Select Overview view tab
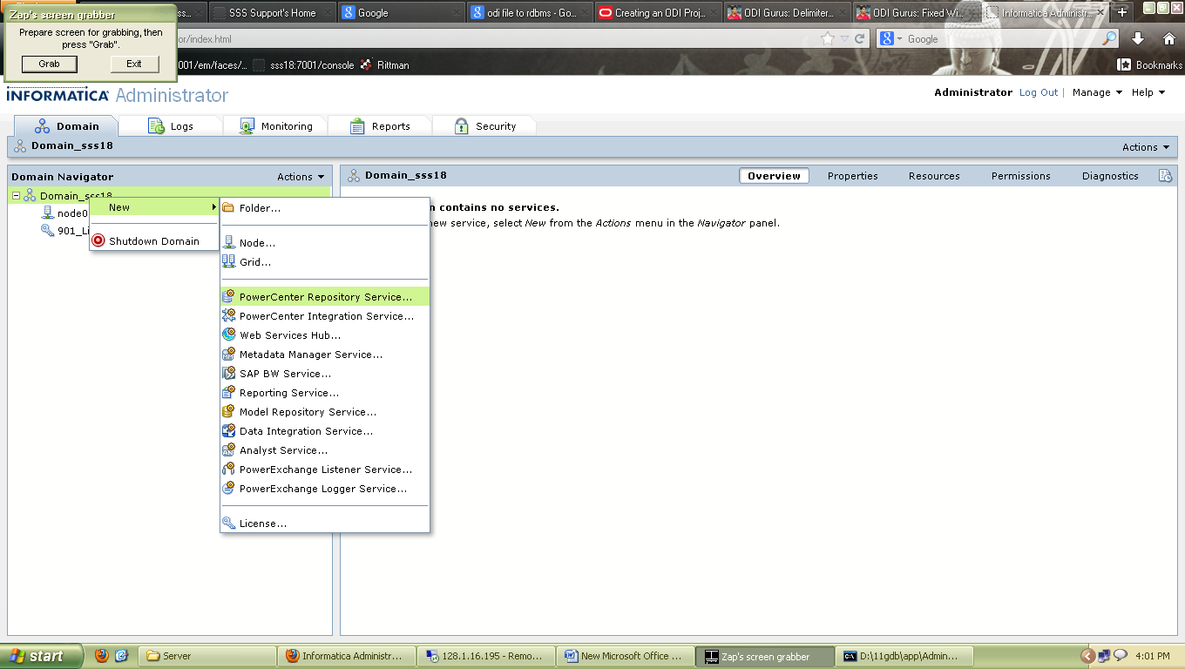Image resolution: width=1185 pixels, height=669 pixels. coord(774,176)
